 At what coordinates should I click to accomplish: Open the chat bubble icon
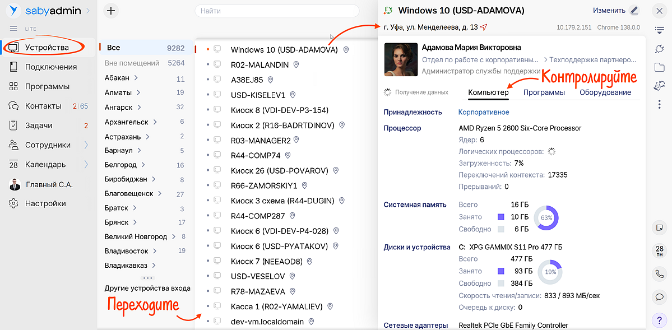click(659, 296)
